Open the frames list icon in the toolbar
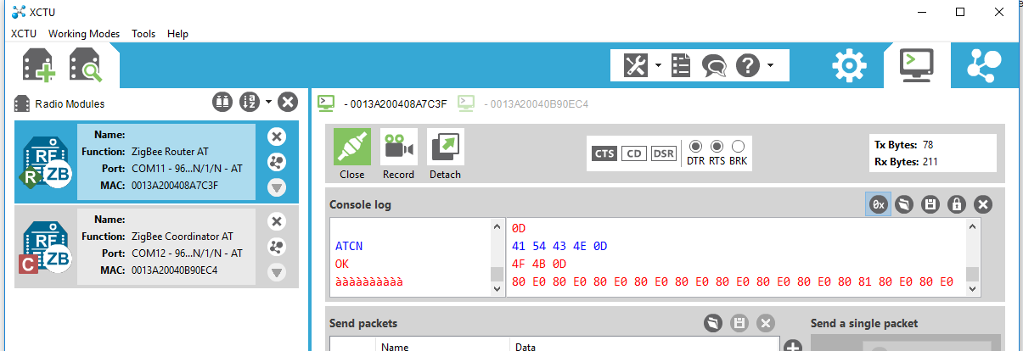 [x=682, y=65]
